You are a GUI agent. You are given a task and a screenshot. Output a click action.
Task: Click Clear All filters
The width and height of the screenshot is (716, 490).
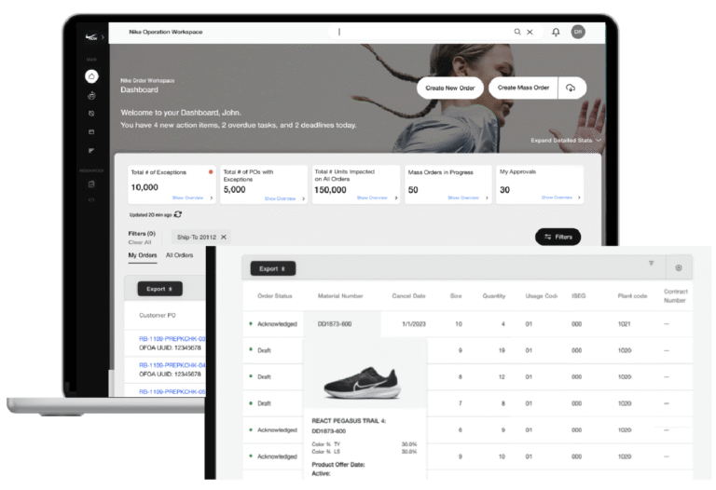(140, 242)
